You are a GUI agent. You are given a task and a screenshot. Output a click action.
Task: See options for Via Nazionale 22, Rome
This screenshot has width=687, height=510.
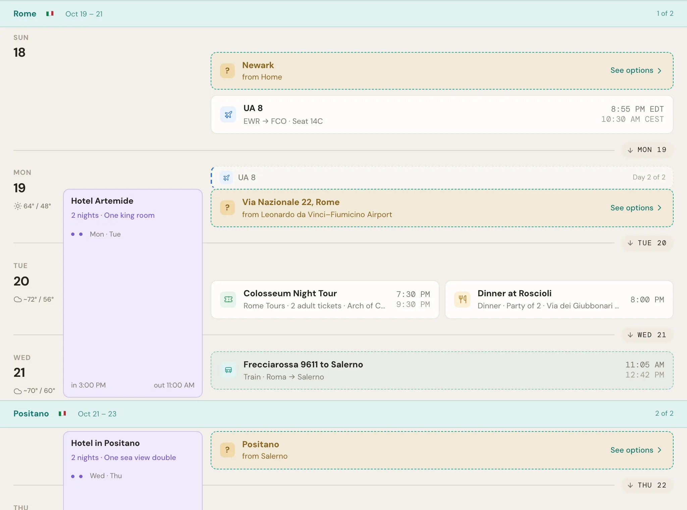tap(636, 208)
